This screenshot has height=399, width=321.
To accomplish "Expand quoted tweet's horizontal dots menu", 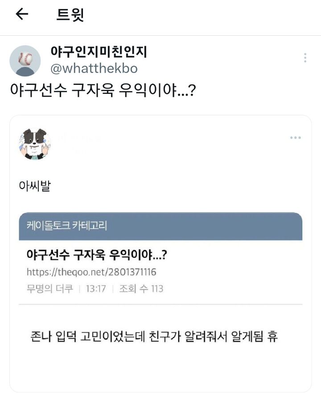I will click(295, 138).
